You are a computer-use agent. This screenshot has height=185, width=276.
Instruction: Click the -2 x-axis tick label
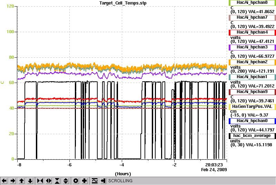pyautogui.click(x=174, y=165)
